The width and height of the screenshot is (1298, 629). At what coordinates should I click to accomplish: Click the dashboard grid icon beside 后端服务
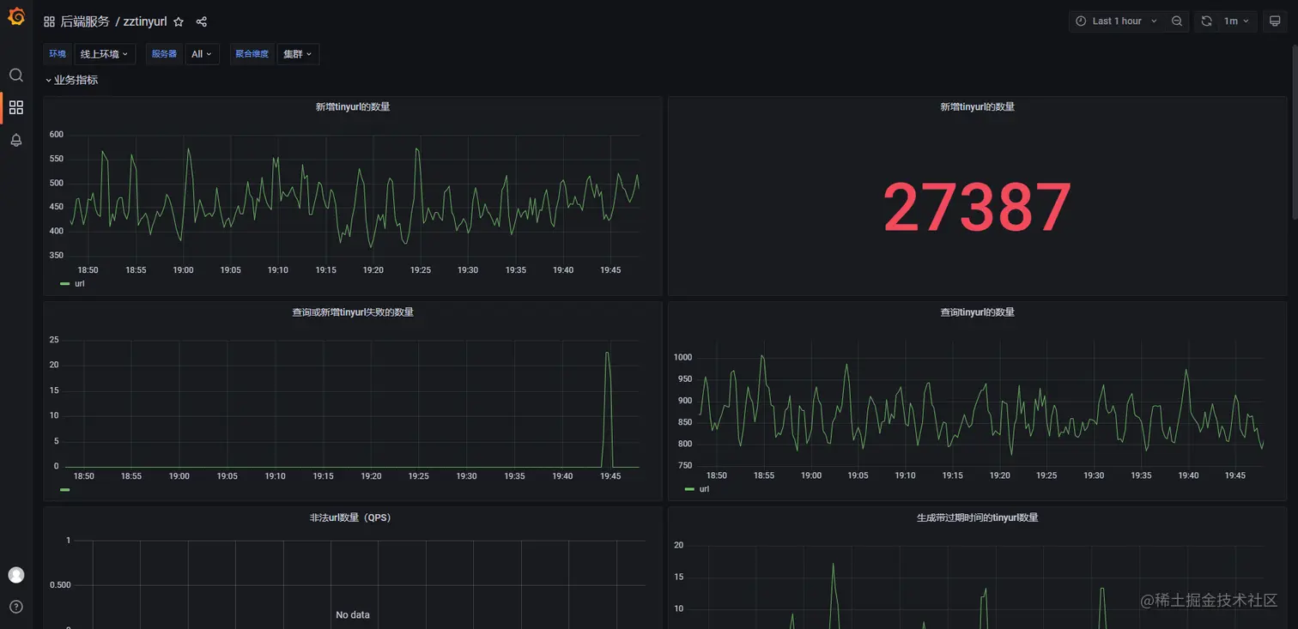[x=49, y=21]
